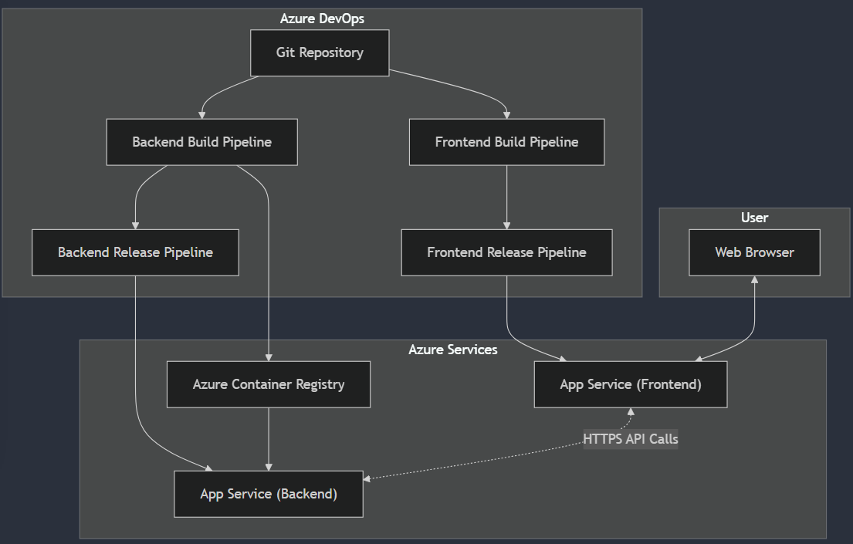Click the HTTPS API Calls label

point(631,439)
